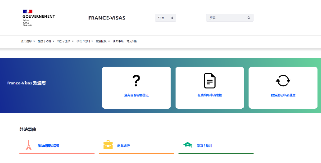Screen dimensions: 321x163
Task: Click the FRANCE-VISAS site title
Action: 107,18
